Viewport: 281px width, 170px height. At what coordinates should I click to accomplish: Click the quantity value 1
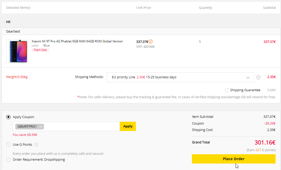[200, 42]
